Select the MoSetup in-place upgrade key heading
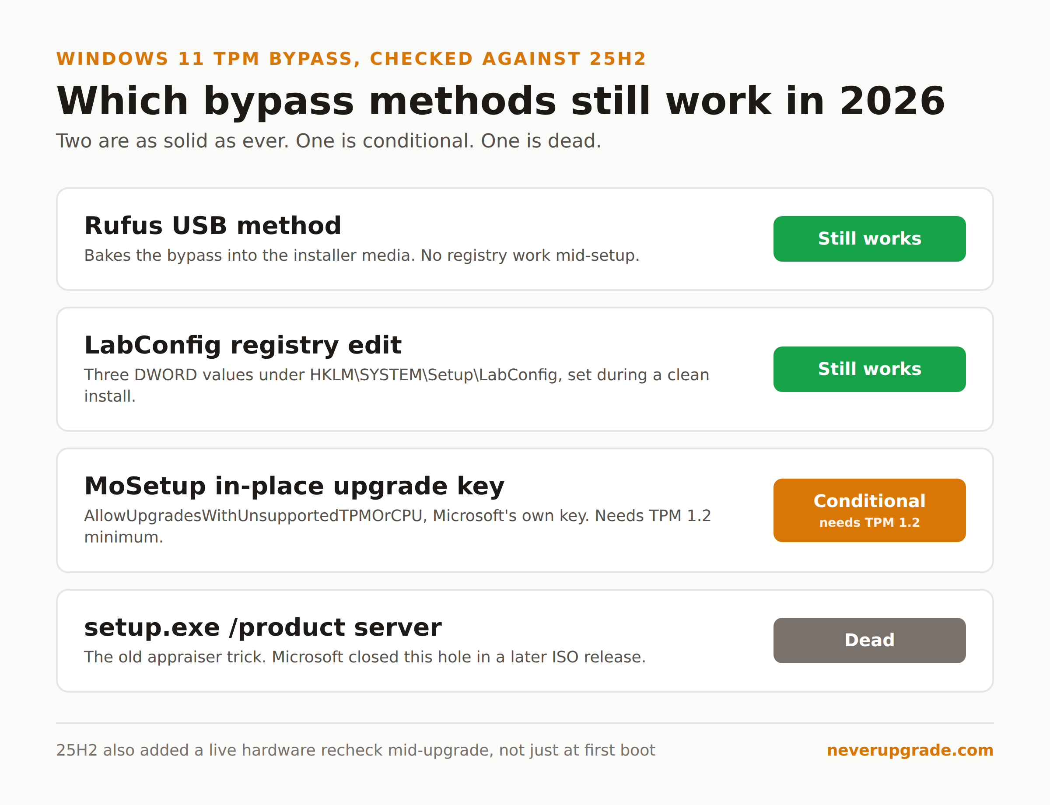The width and height of the screenshot is (1050, 805). point(294,486)
